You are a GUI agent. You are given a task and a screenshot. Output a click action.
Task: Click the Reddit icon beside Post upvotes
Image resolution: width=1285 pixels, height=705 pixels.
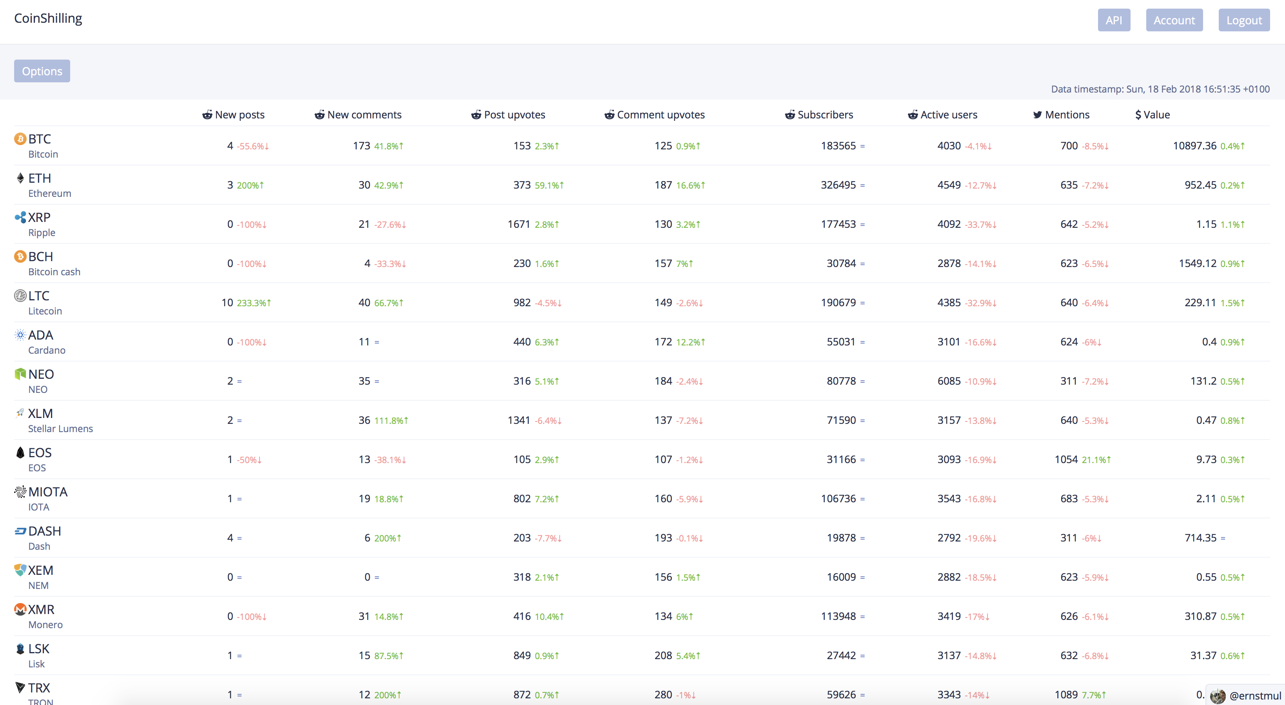pyautogui.click(x=476, y=115)
